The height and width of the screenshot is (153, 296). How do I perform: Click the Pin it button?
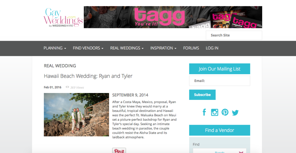pos(119,151)
